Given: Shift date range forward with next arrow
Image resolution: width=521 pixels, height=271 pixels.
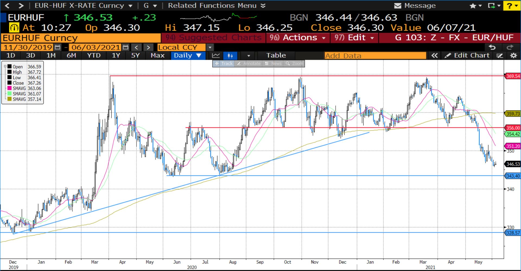Looking at the screenshot, I should [x=148, y=47].
